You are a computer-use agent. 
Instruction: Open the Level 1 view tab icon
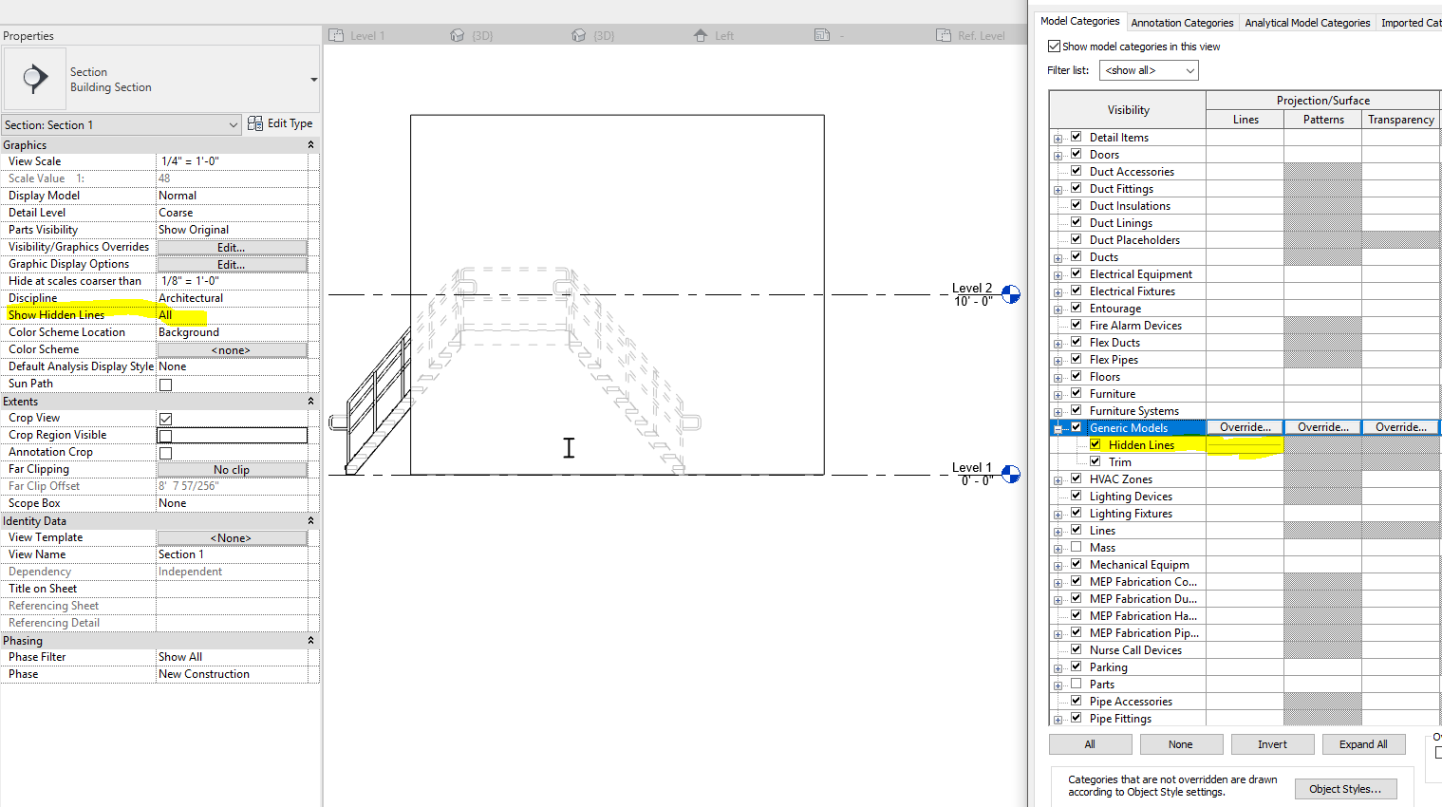pos(337,34)
